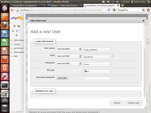Image resolution: width=151 pixels, height=113 pixels.
Task: Click mail indicator in top panel
Action: 103,2
